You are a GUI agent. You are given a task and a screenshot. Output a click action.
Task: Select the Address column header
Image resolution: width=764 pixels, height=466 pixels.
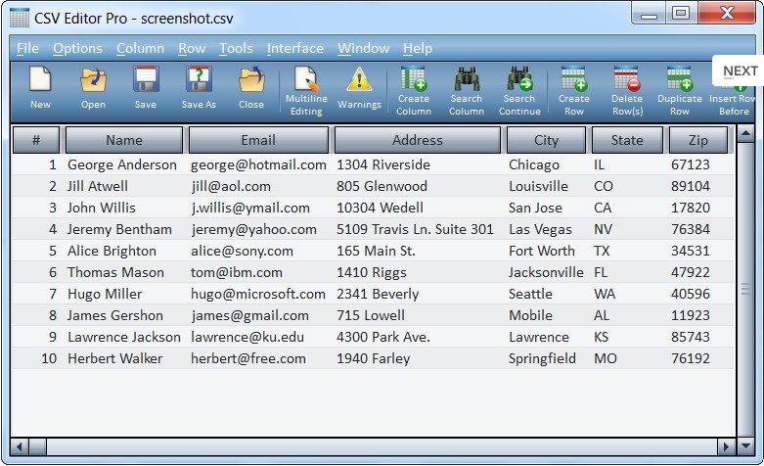[x=418, y=140]
